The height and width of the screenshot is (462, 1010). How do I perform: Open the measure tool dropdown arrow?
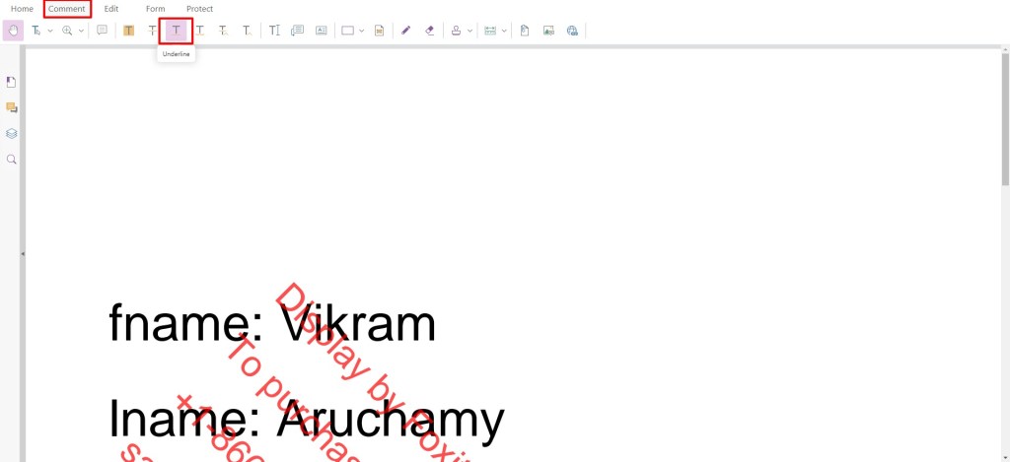pos(504,31)
